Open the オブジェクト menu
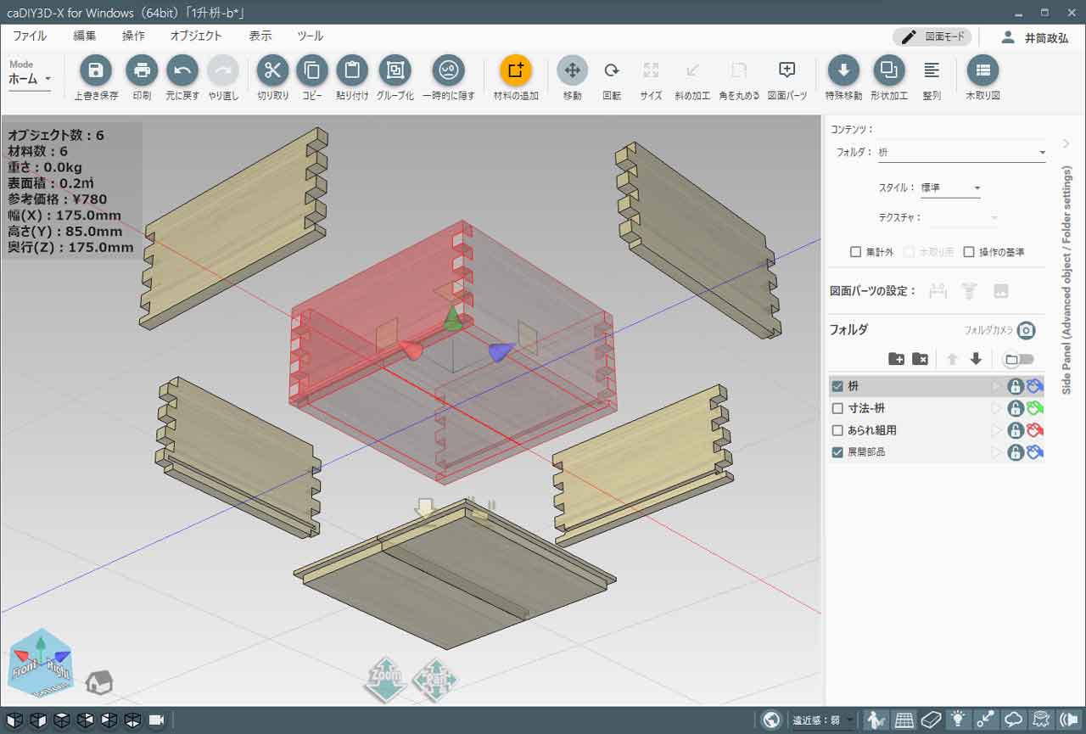This screenshot has width=1086, height=734. [195, 36]
